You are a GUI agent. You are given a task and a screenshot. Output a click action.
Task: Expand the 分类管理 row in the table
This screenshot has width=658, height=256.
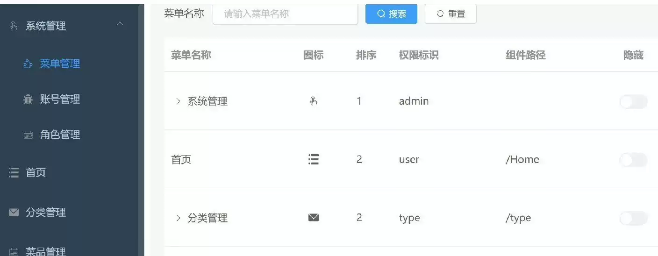tap(178, 218)
